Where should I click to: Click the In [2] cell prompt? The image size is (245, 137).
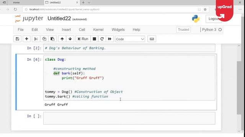coord(34,48)
